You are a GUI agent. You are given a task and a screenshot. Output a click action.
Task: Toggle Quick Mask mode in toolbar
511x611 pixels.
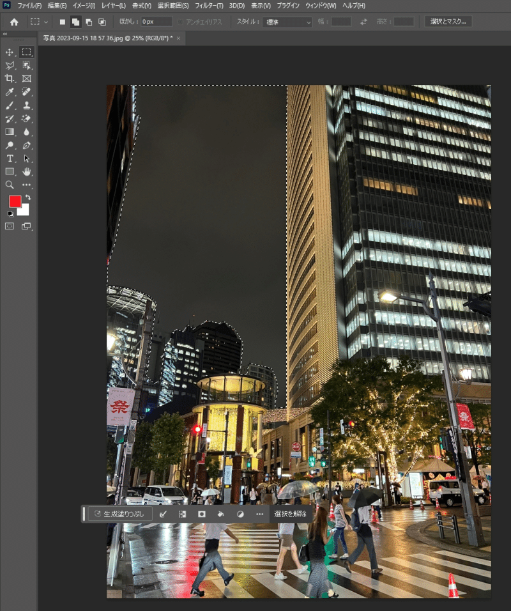coord(10,226)
